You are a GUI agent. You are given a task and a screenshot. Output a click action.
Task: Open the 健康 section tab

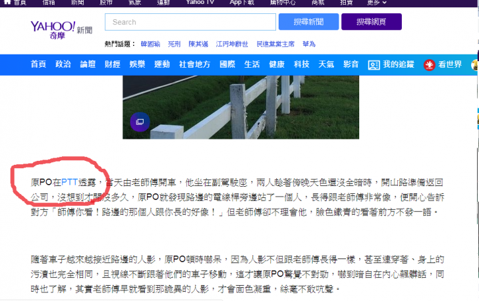click(x=277, y=64)
